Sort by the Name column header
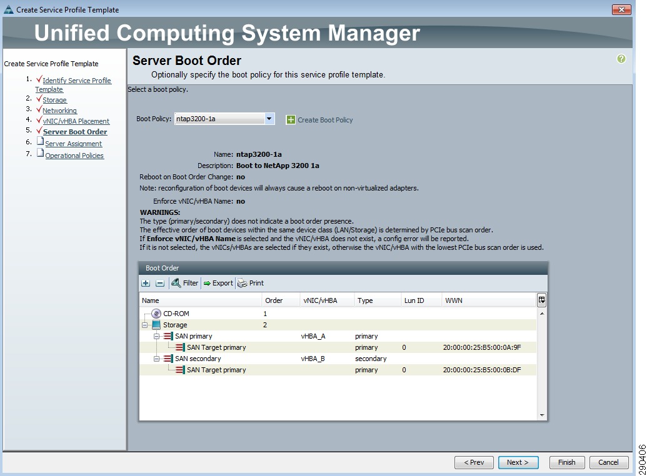Viewport: 647px width, 476px height. 201,300
